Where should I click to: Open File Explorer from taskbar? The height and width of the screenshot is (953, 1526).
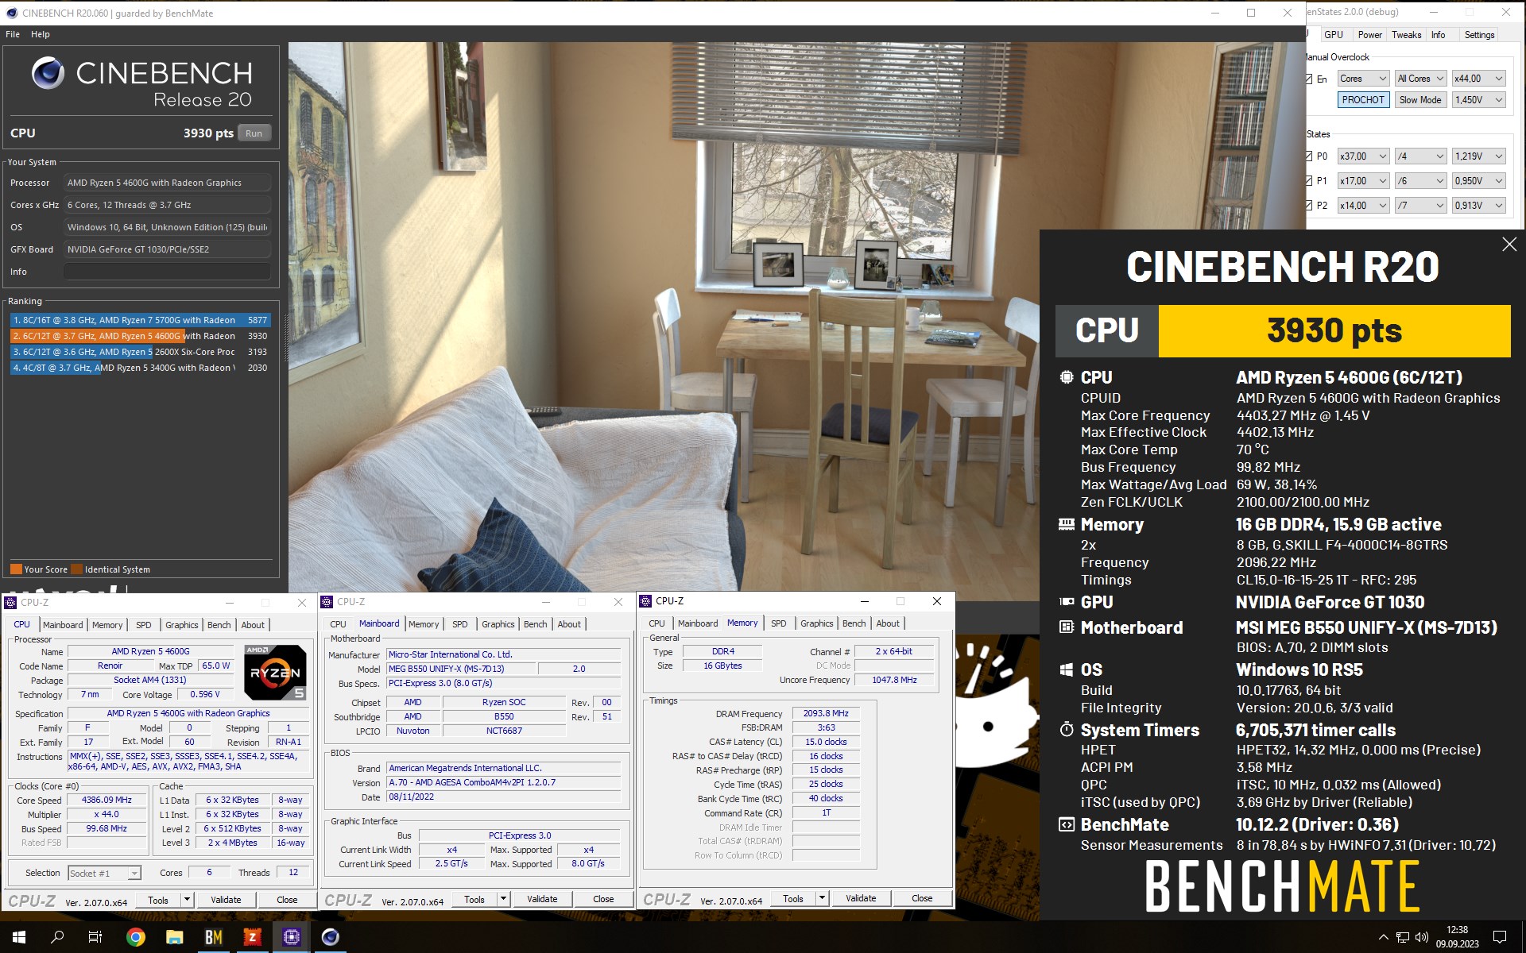[x=175, y=937]
